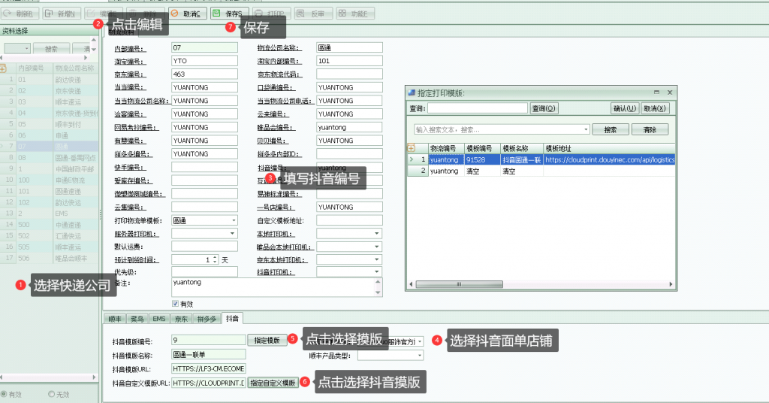Click horizontal scrollbar right arrow in template dialog
Image resolution: width=769 pixels, height=403 pixels.
[x=671, y=284]
